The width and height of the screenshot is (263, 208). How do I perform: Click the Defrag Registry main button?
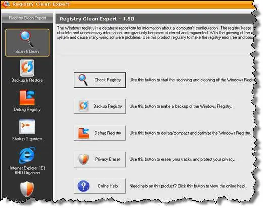tap(100, 133)
